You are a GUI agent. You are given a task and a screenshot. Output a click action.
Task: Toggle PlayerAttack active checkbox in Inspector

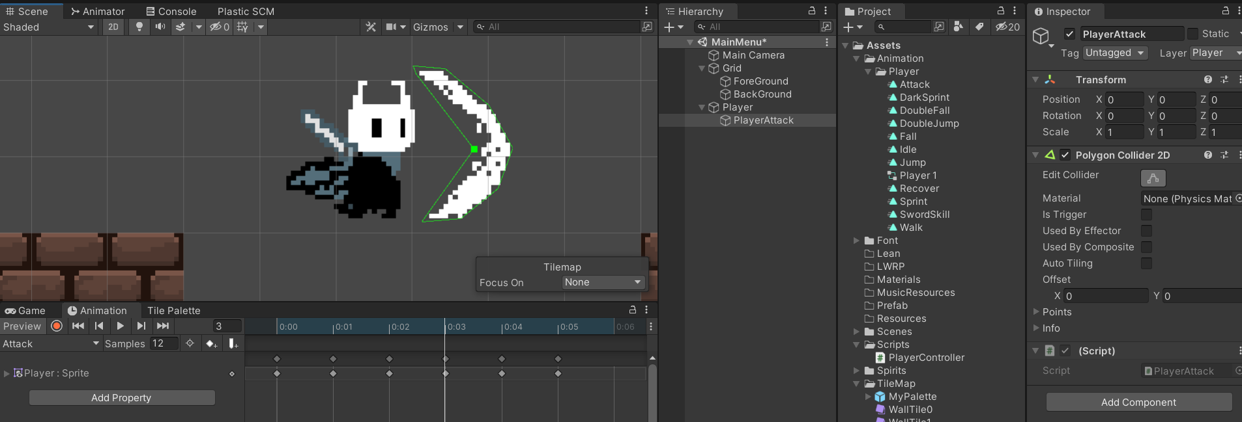click(1069, 34)
